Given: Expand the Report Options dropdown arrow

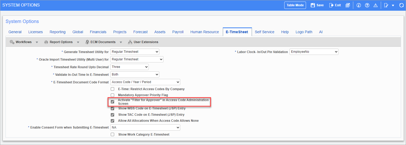Looking at the screenshot, I should coord(78,42).
